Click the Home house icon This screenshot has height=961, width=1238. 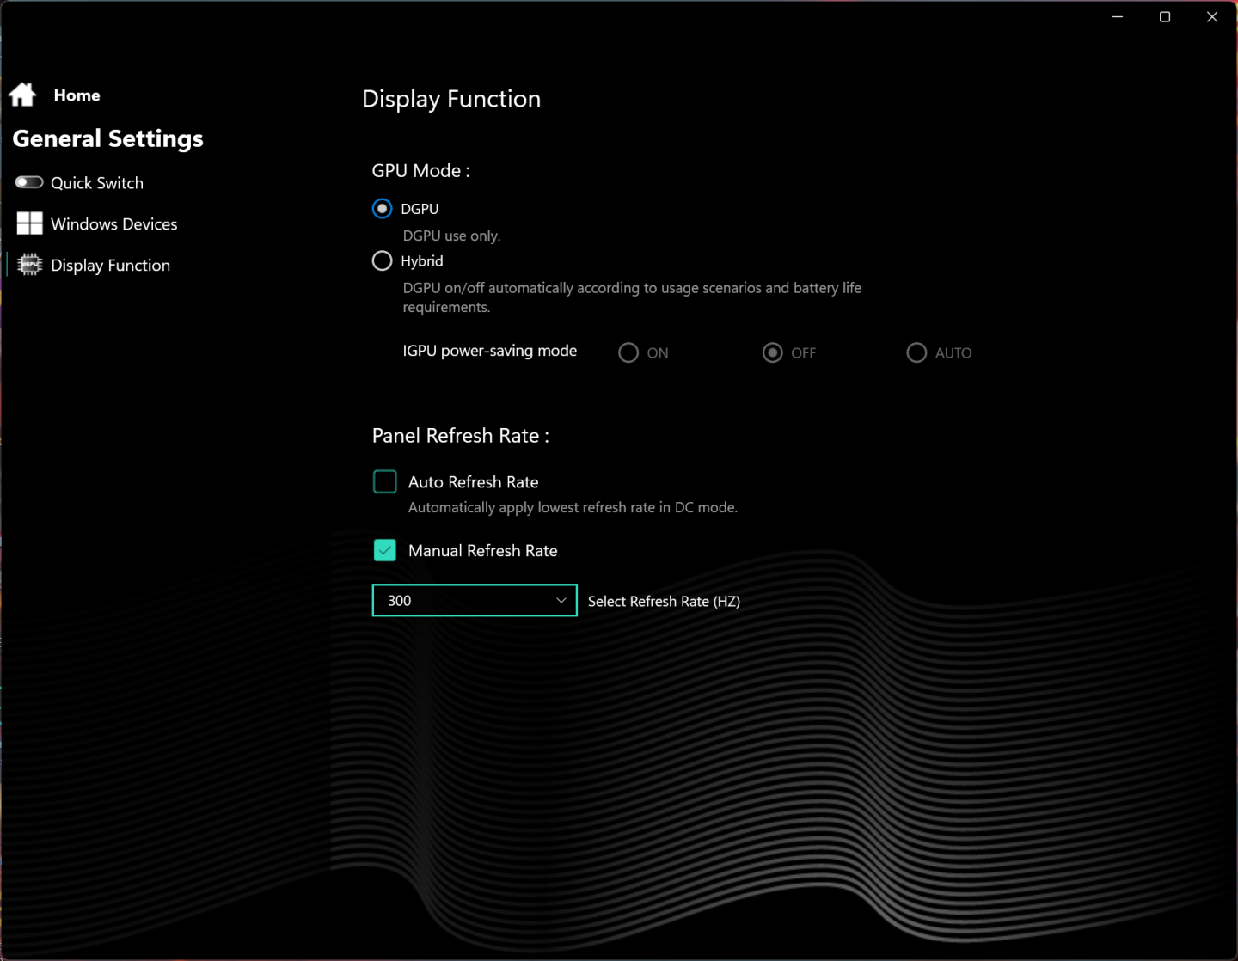(22, 95)
